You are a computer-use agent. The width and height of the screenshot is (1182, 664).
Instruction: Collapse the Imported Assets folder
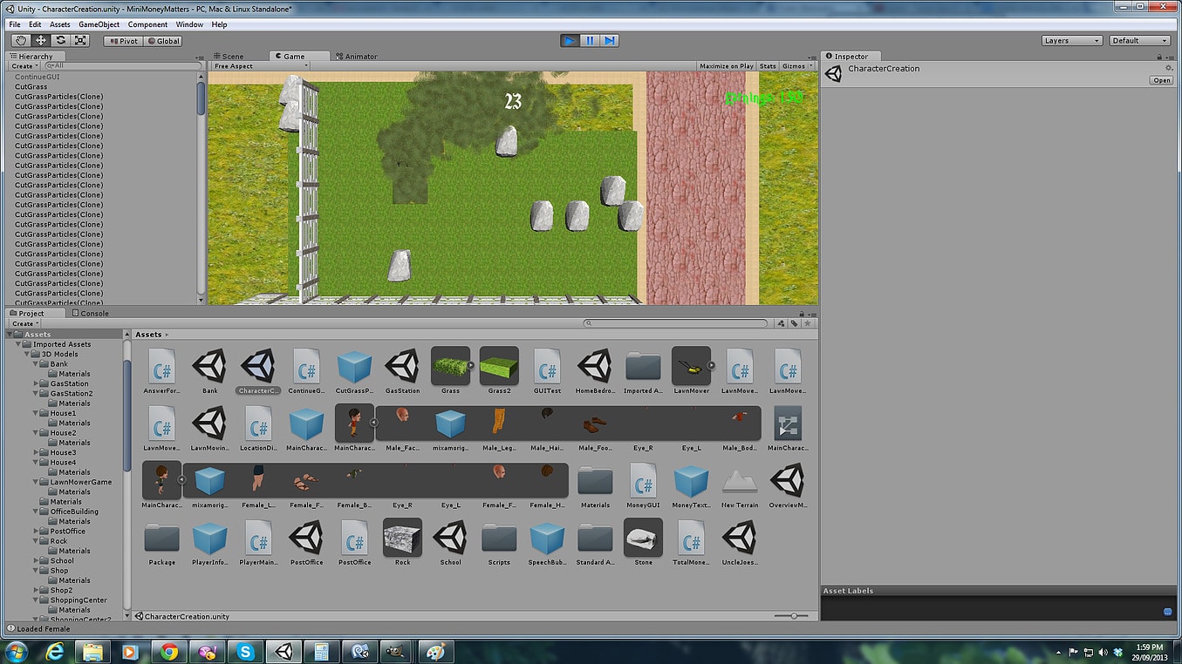pos(19,344)
